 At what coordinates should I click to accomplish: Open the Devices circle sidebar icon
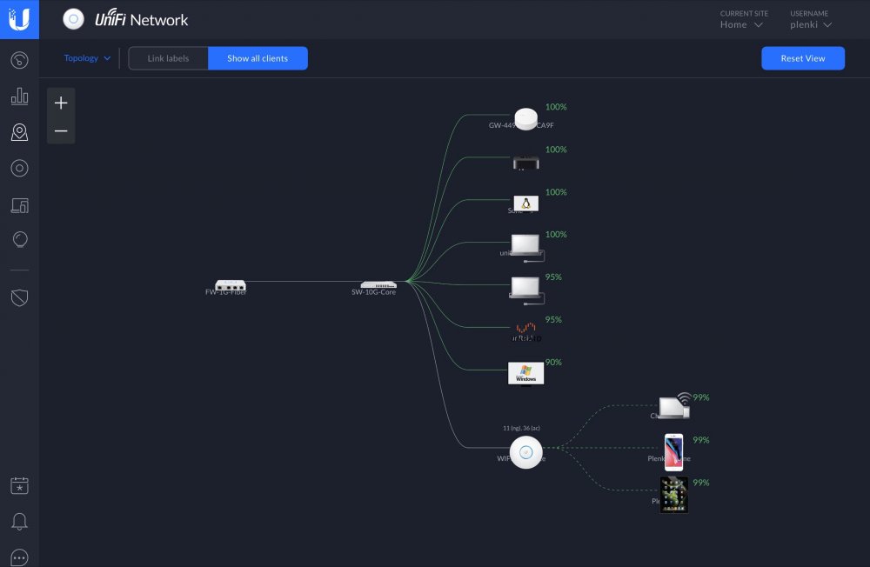(19, 168)
